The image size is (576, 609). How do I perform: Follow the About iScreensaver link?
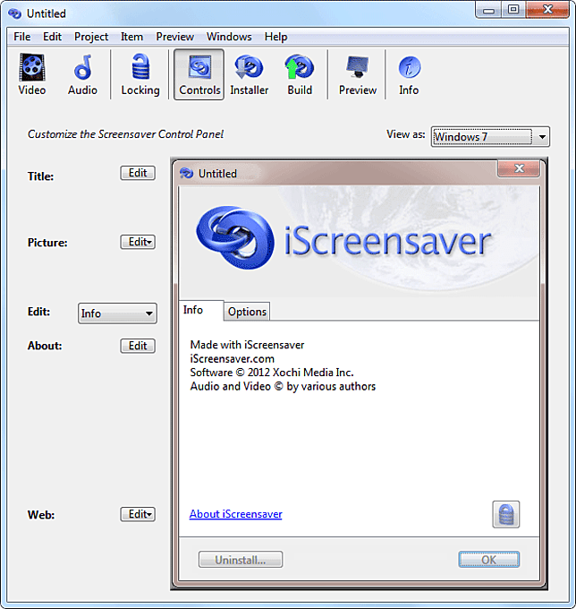(235, 514)
